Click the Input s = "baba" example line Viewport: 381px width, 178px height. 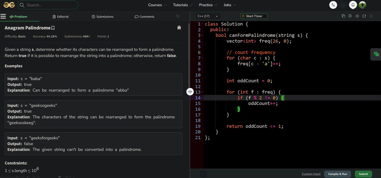click(25, 79)
